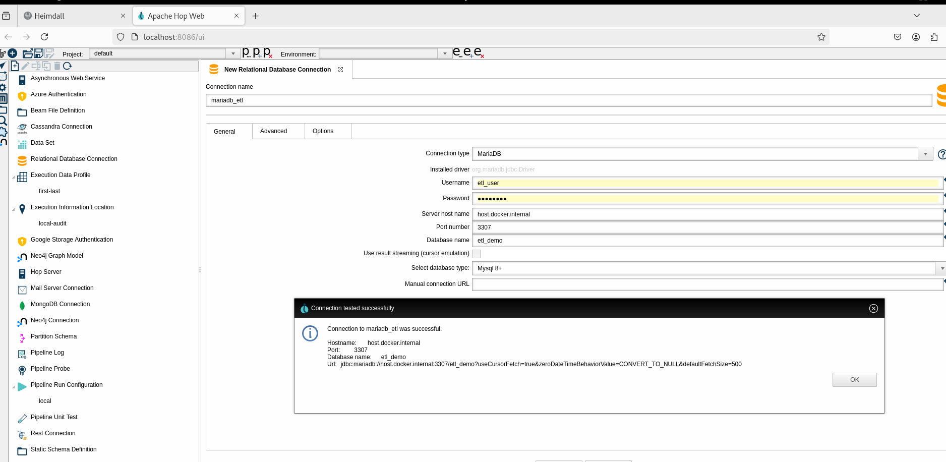Click the refresh metadata icon
The height and width of the screenshot is (462, 946).
(x=68, y=66)
